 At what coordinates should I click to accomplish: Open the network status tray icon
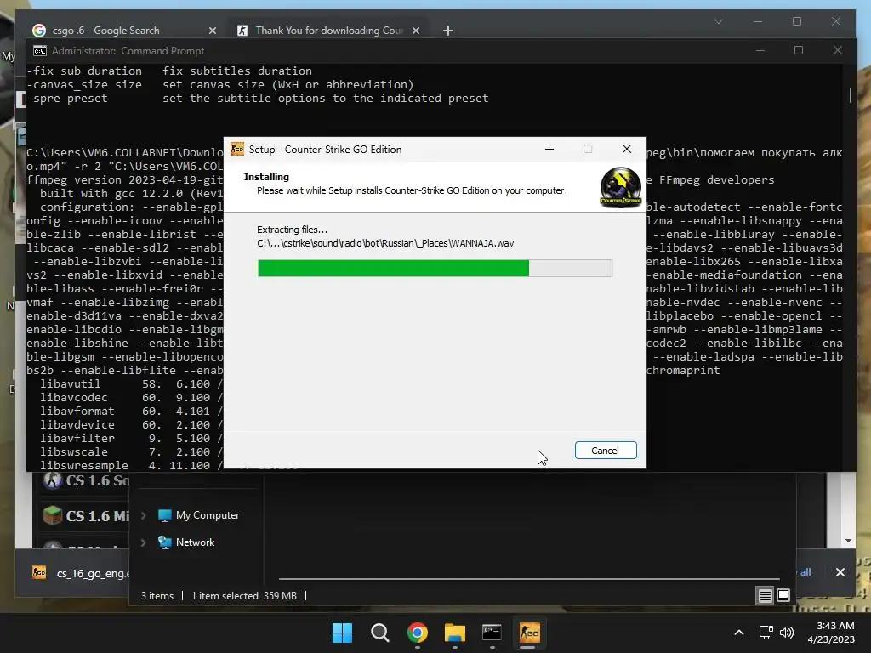(766, 633)
